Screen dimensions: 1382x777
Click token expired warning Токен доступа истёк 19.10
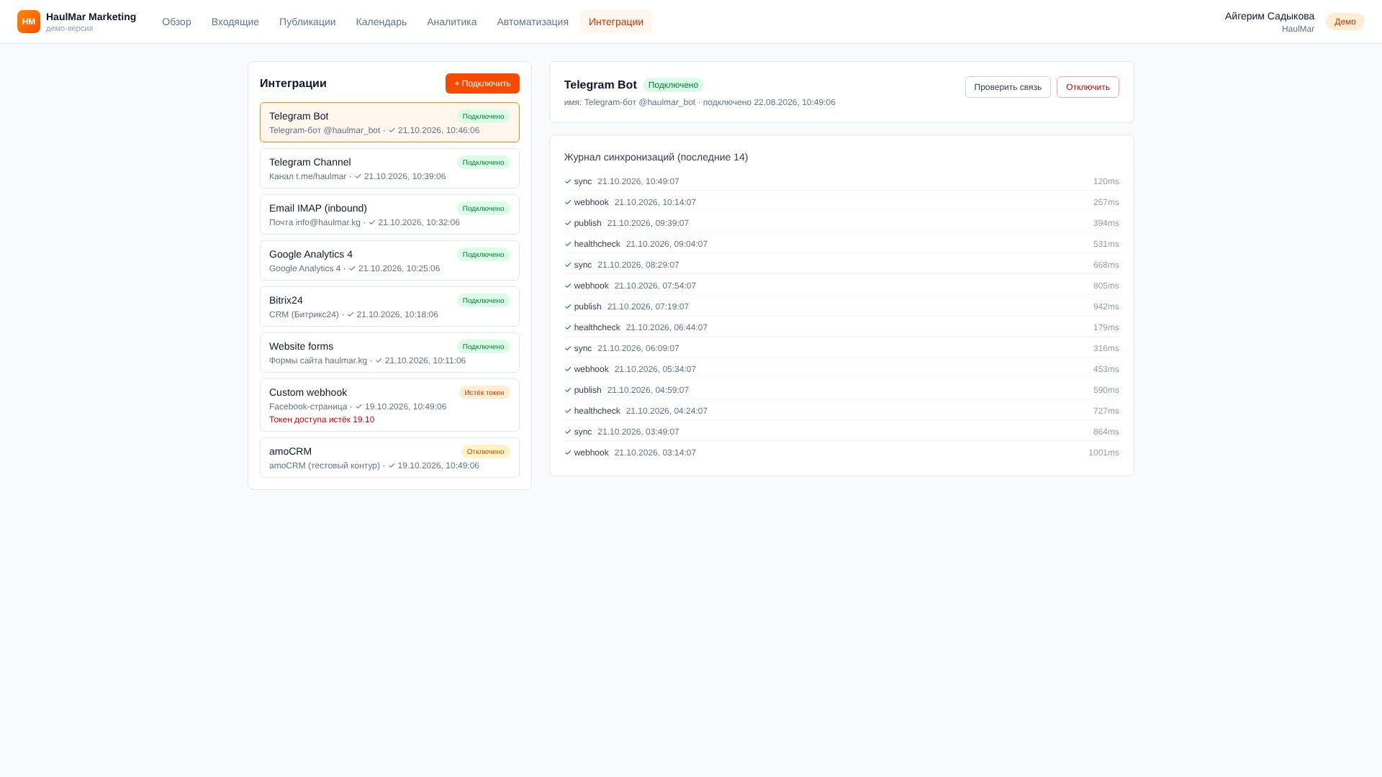[x=322, y=419]
